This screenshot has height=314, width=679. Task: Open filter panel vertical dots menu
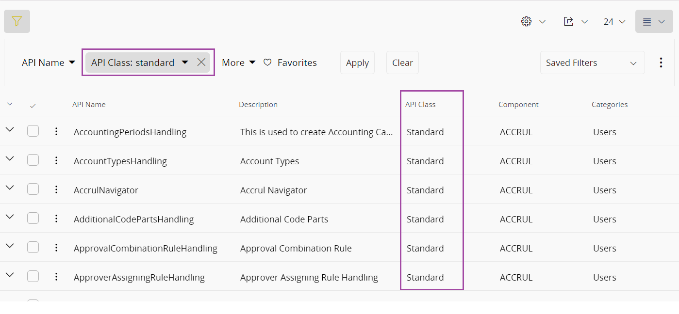661,63
